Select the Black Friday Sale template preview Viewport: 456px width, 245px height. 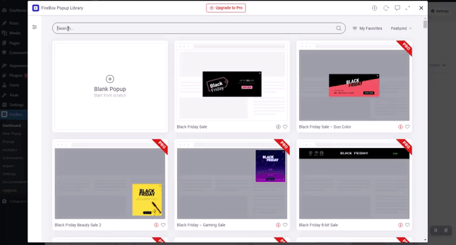coord(232,82)
